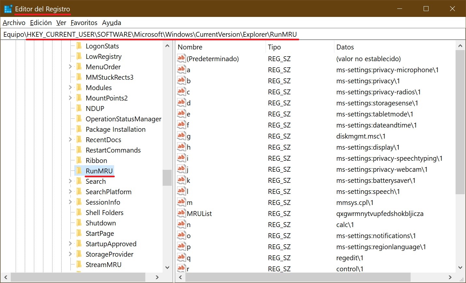Click the ab icon of value f

click(182, 125)
